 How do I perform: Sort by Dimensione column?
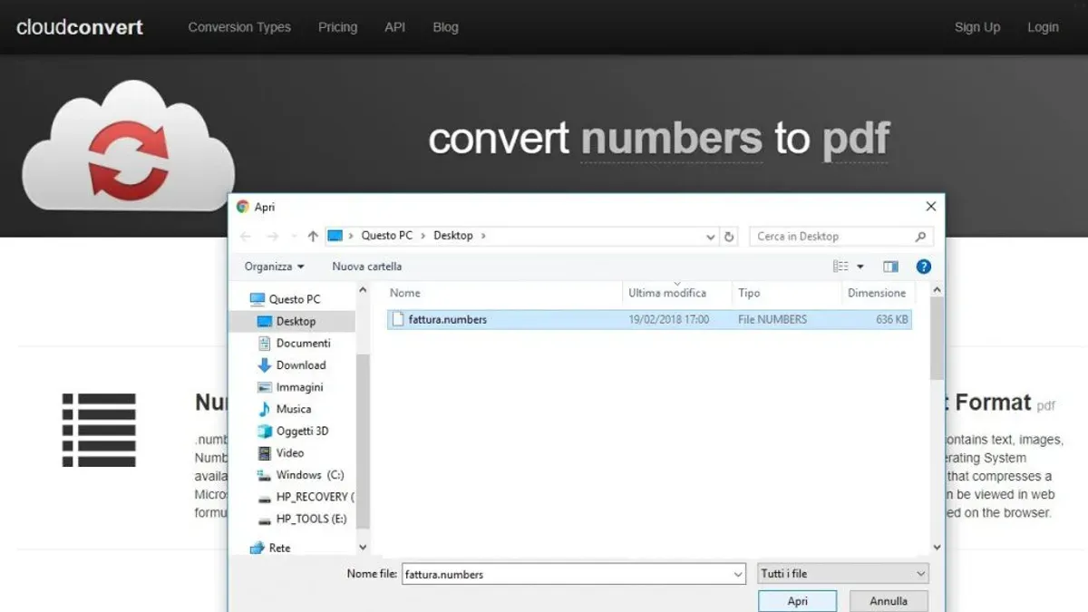878,293
